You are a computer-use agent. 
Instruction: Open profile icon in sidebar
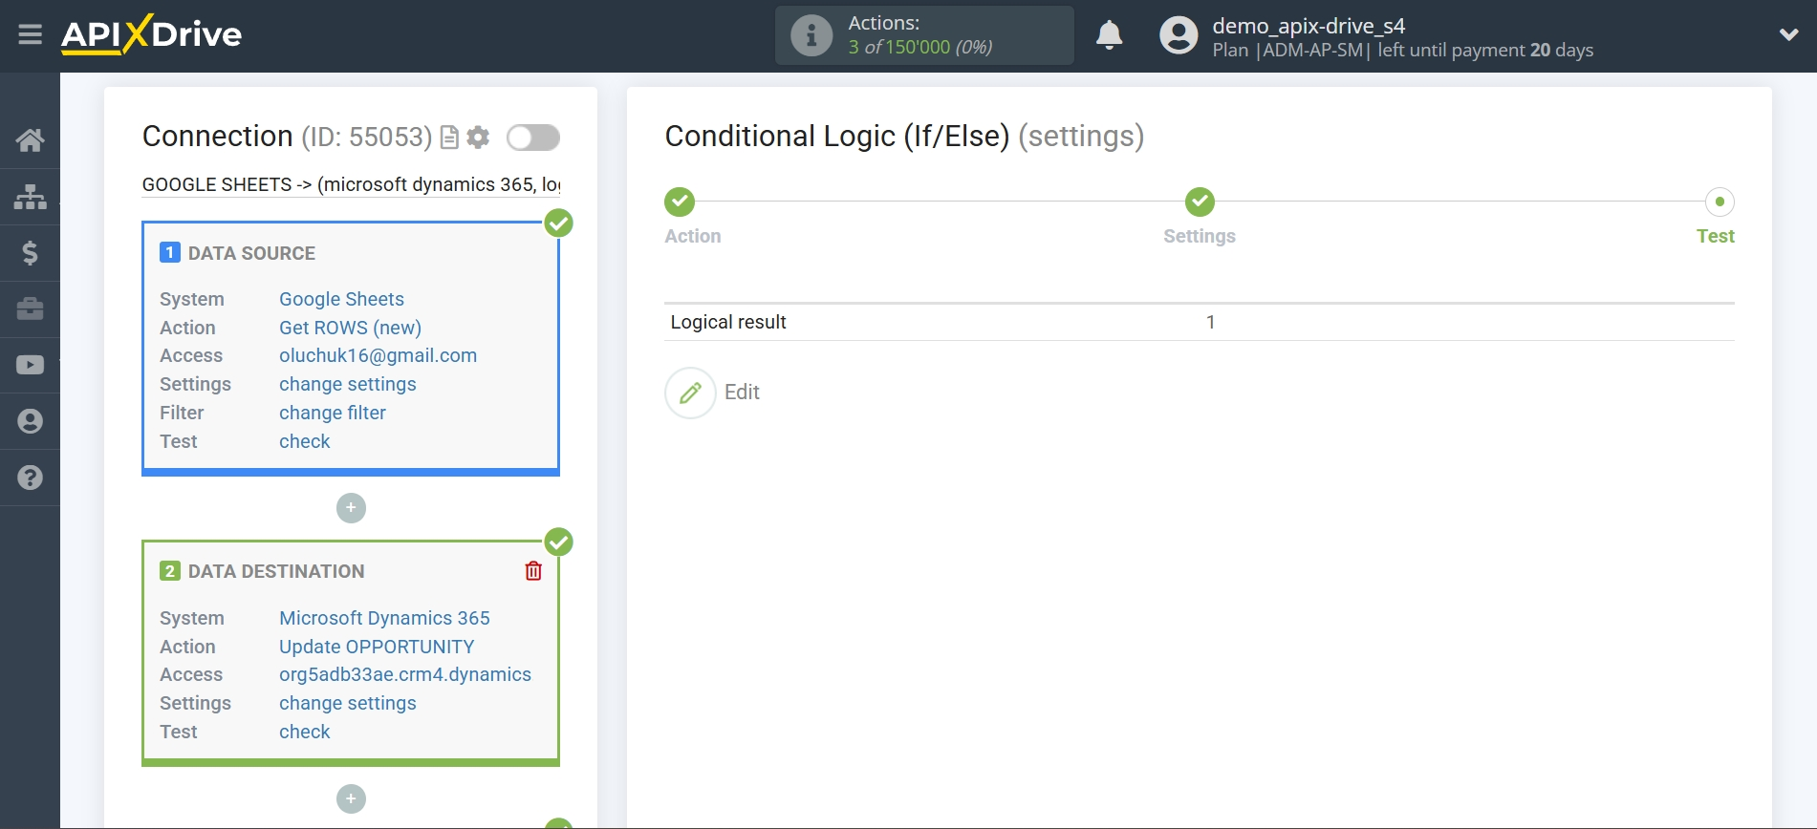30,421
